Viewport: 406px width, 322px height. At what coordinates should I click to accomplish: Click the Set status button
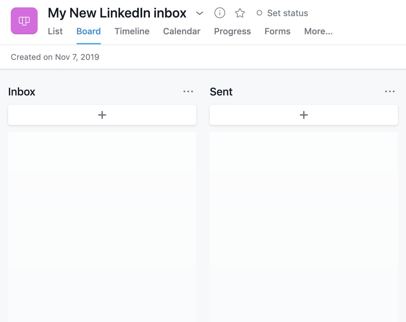(x=282, y=13)
